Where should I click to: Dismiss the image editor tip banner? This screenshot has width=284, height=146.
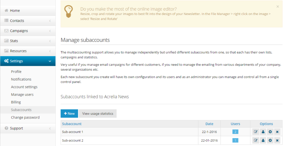point(278,7)
